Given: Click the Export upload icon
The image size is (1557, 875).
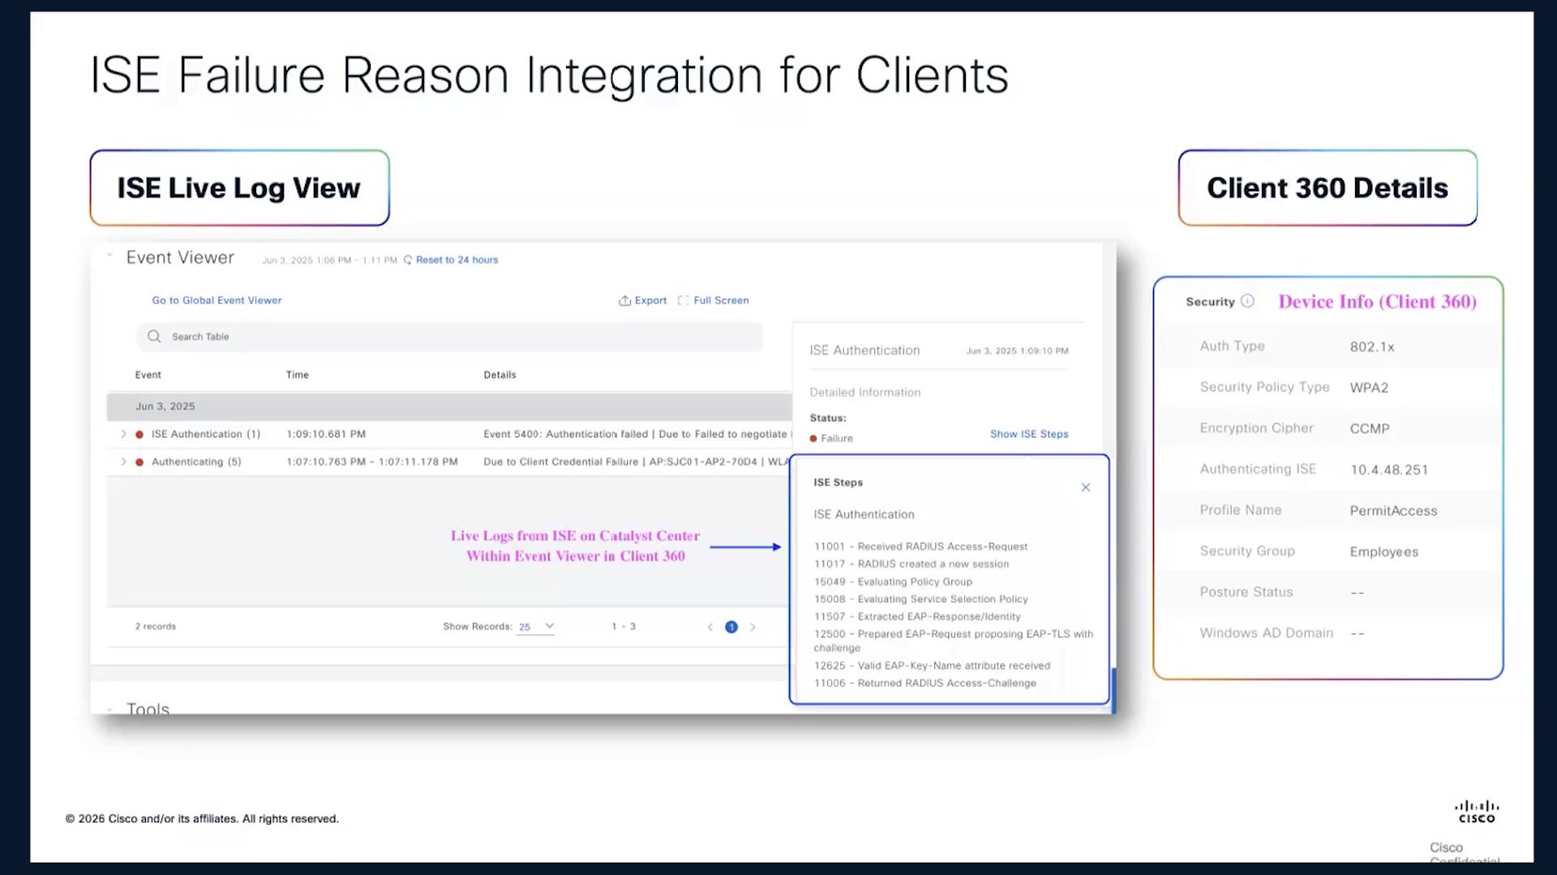Looking at the screenshot, I should pos(624,301).
